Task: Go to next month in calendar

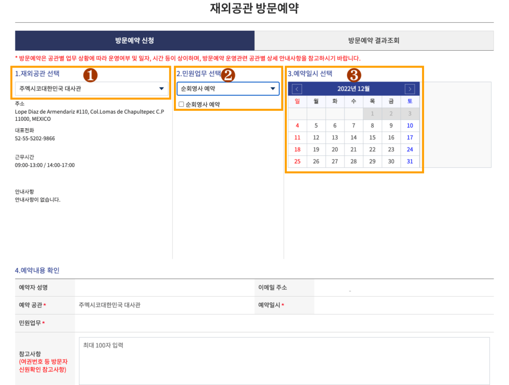Action: click(410, 89)
